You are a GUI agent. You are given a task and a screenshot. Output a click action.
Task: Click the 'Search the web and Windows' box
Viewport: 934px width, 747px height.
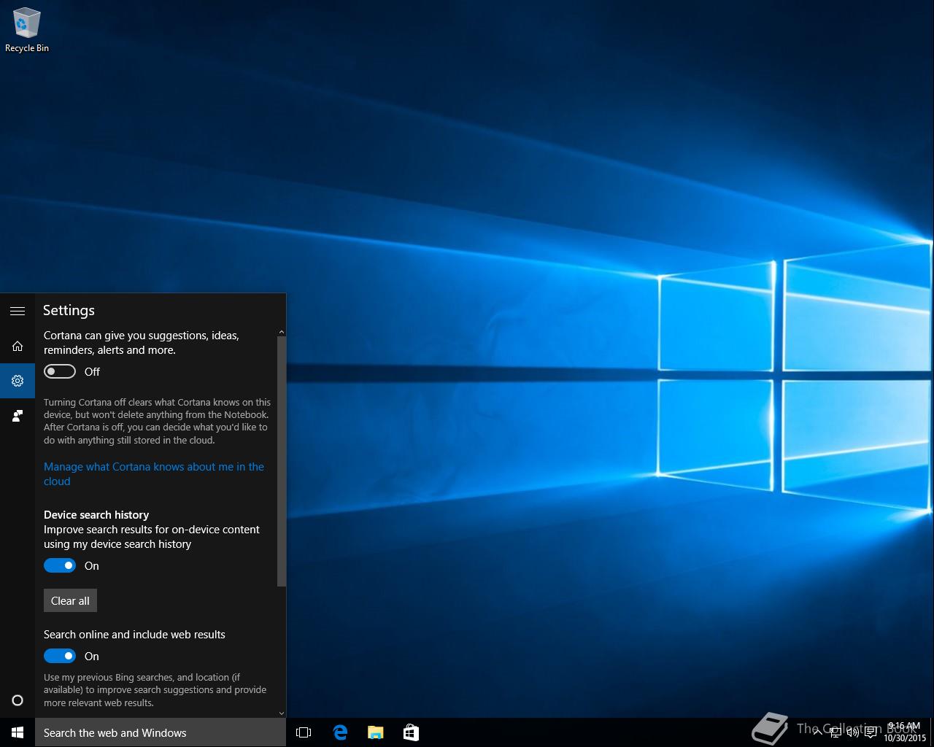click(161, 732)
